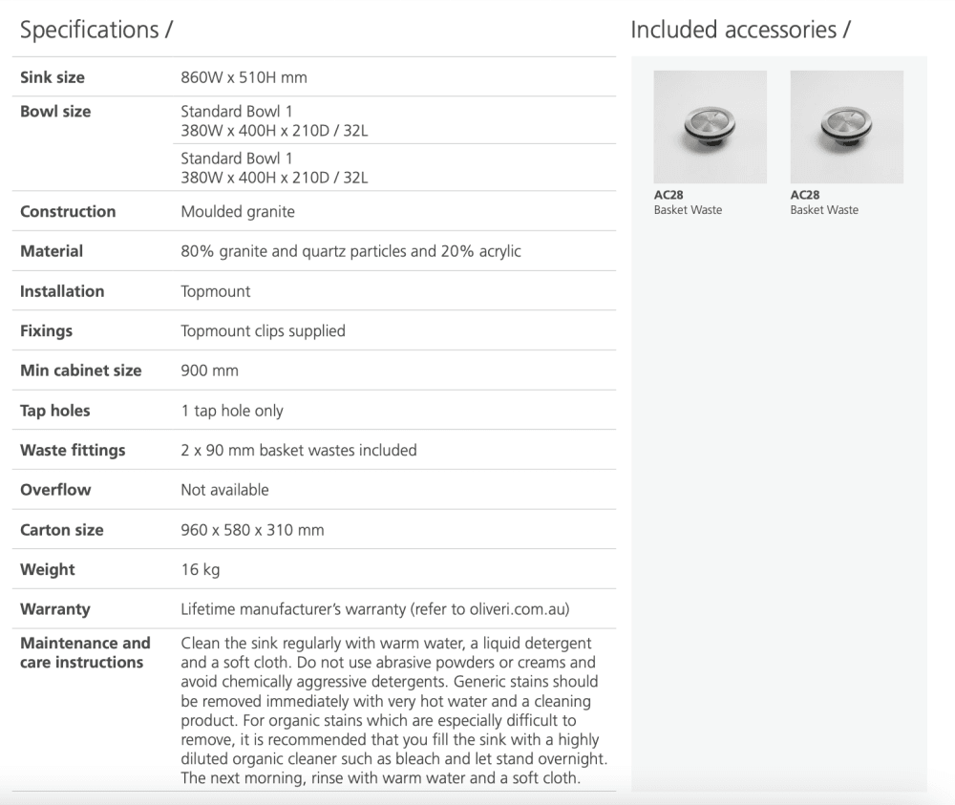Click the Sink size value 860W x 510H mm
This screenshot has height=805, width=955.
click(x=244, y=77)
